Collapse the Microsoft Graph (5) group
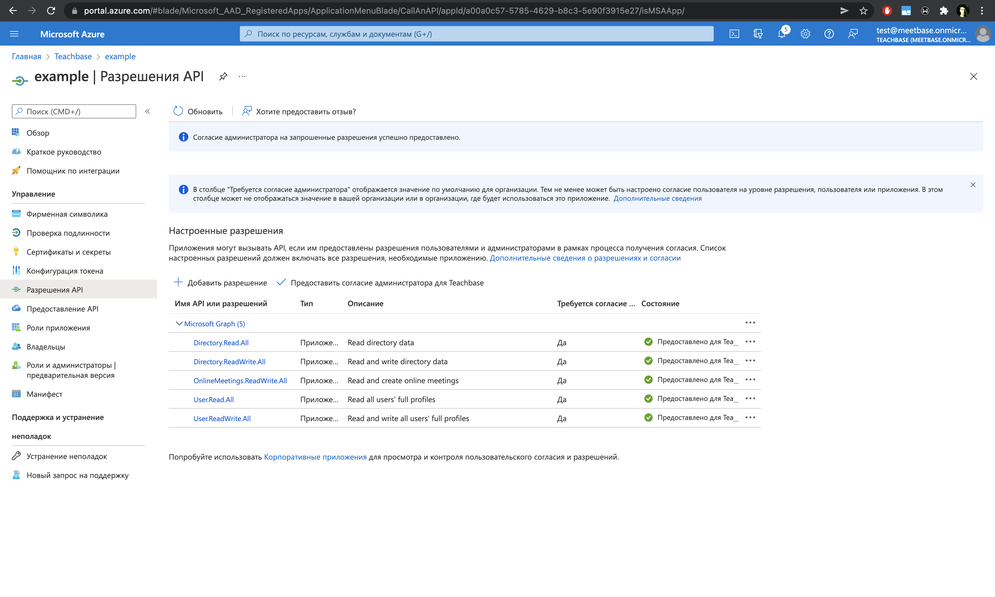 (x=179, y=323)
